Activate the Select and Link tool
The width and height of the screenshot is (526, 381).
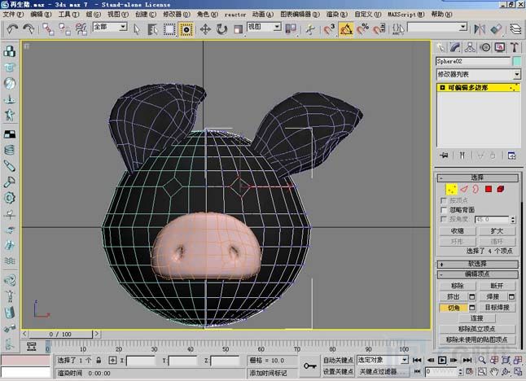[x=48, y=29]
